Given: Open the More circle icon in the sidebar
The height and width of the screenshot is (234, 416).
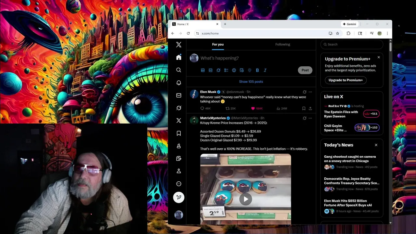Looking at the screenshot, I should pos(179,184).
